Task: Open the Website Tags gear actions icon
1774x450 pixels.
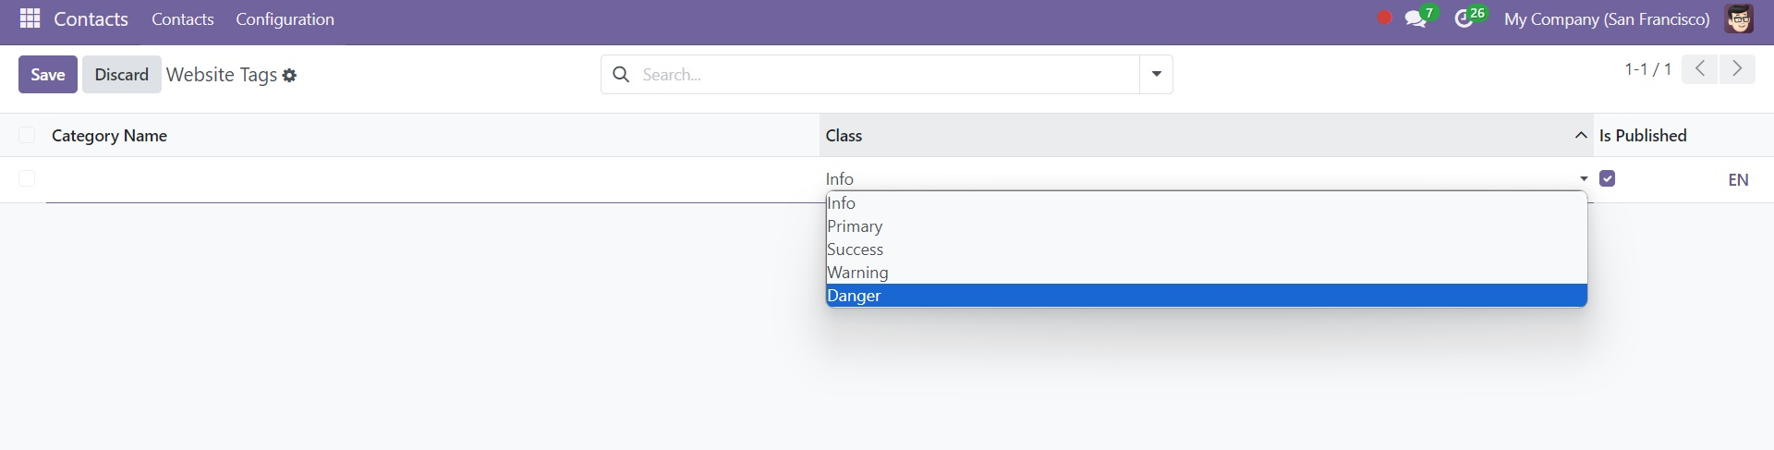Action: pos(289,76)
